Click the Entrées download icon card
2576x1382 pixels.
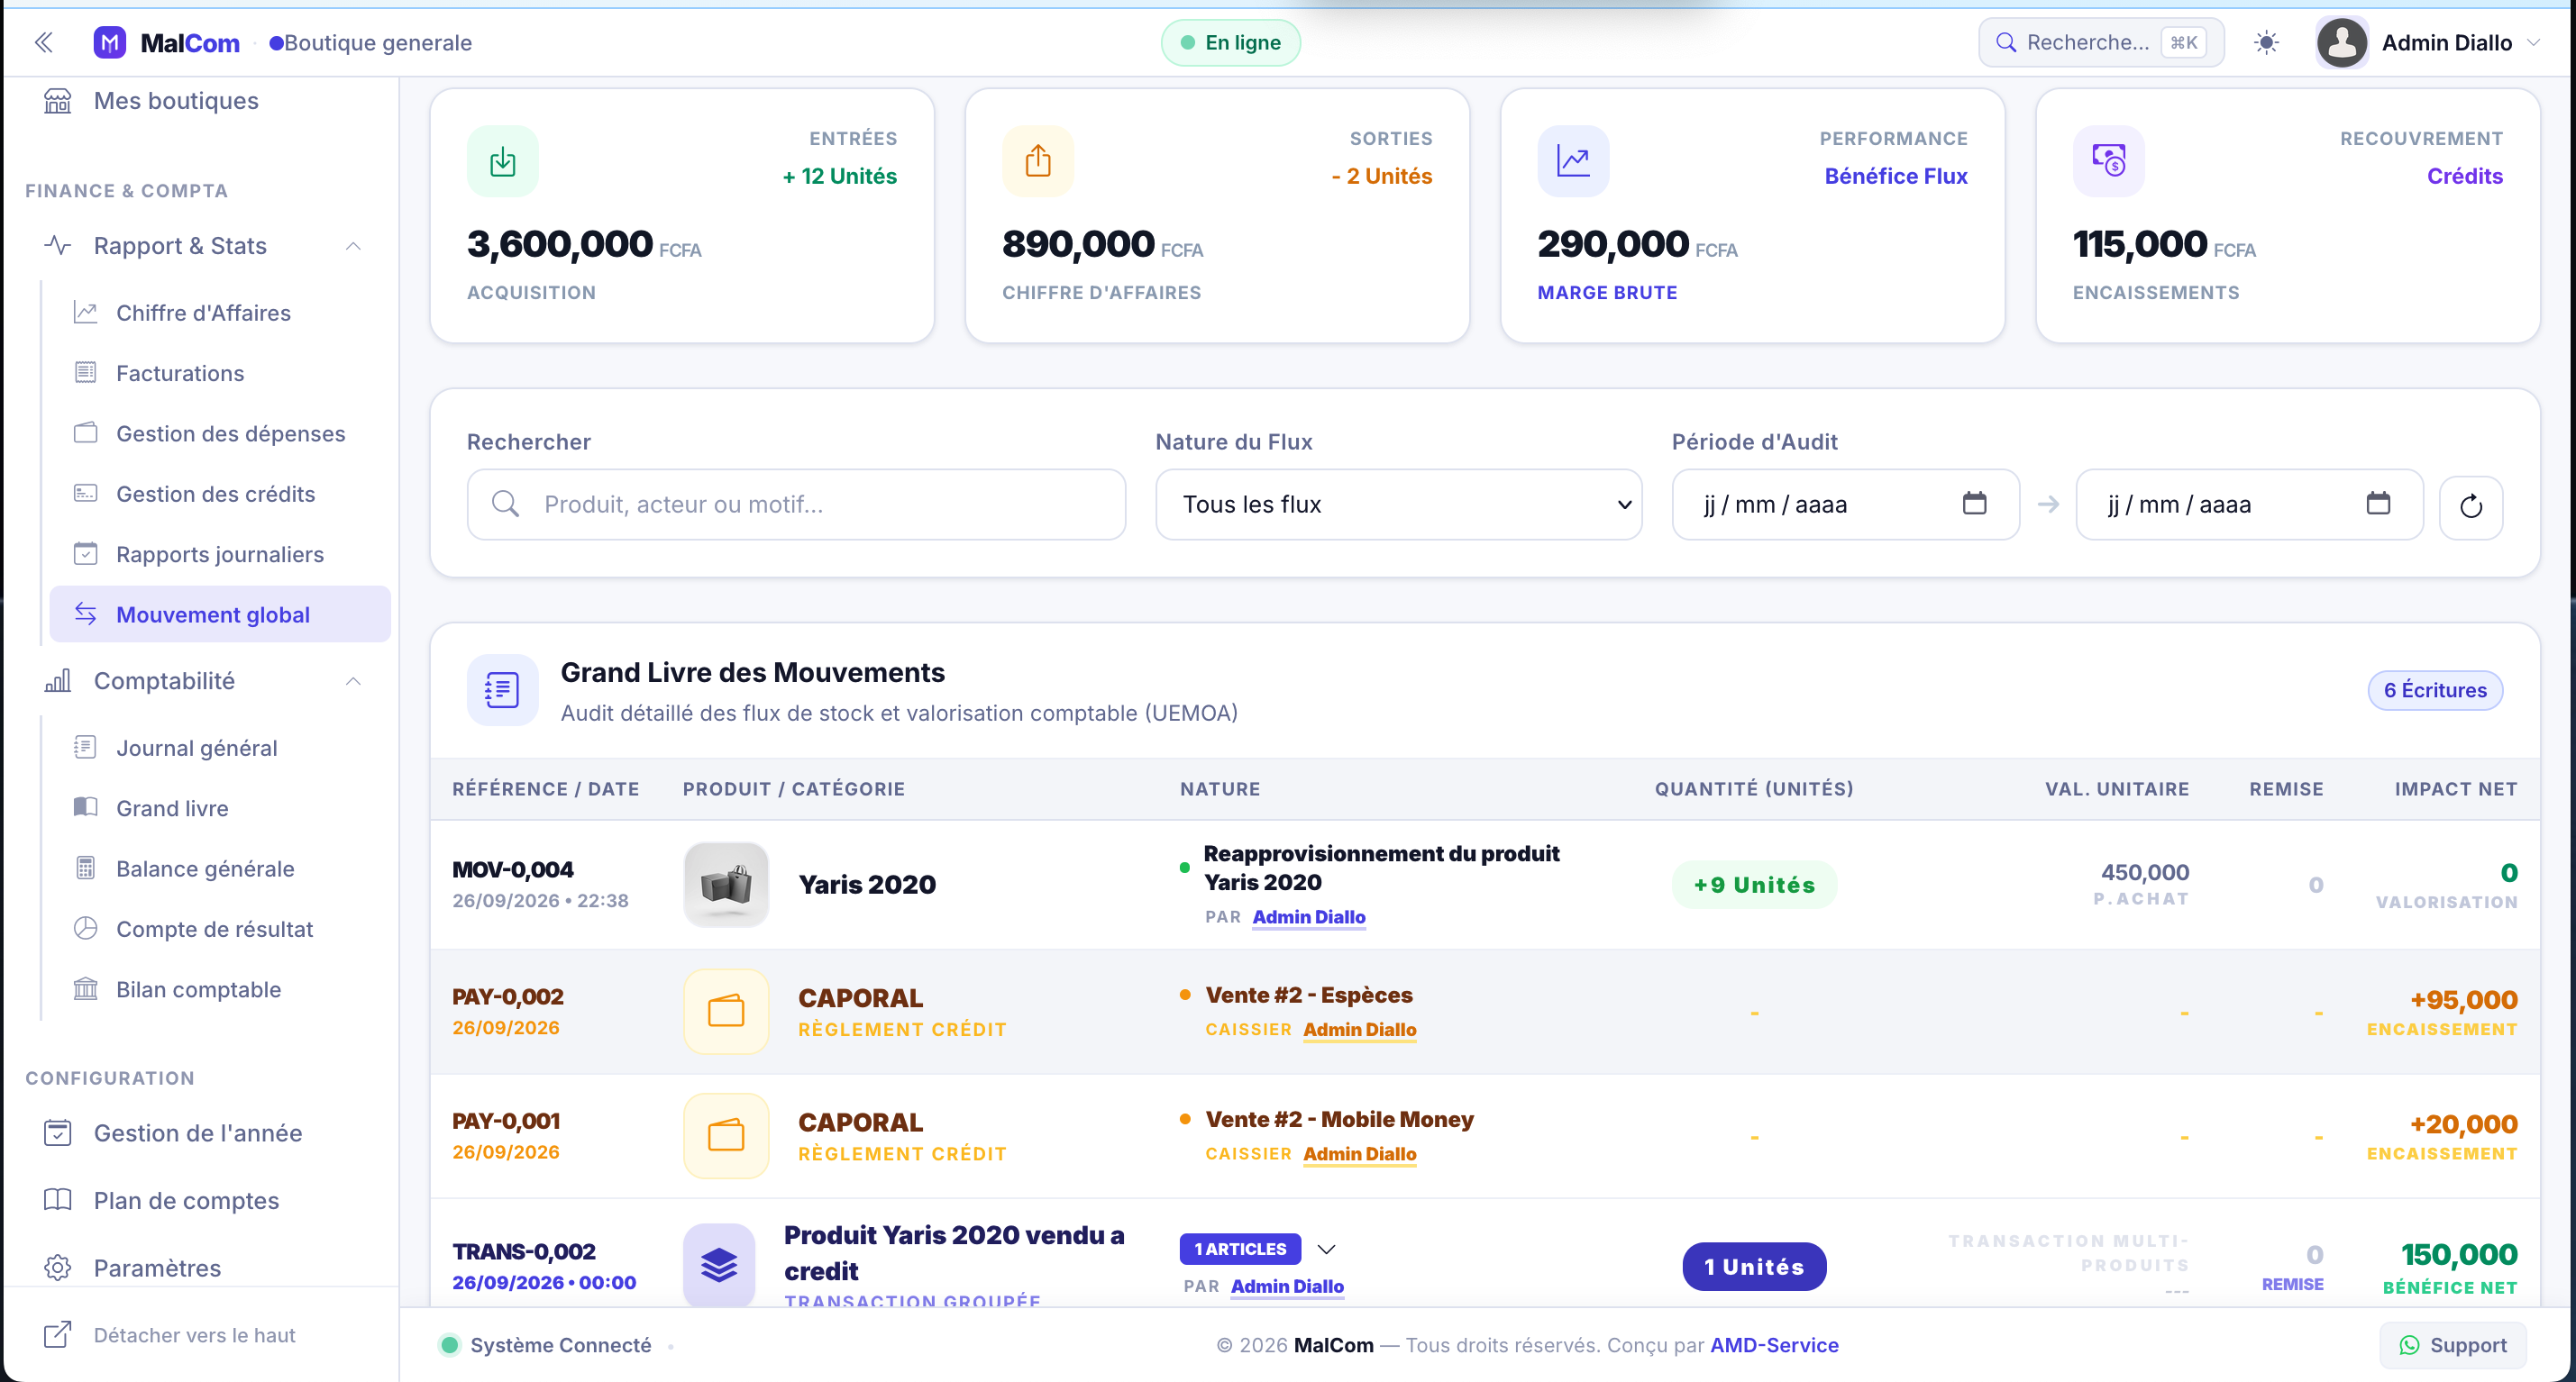click(x=502, y=161)
